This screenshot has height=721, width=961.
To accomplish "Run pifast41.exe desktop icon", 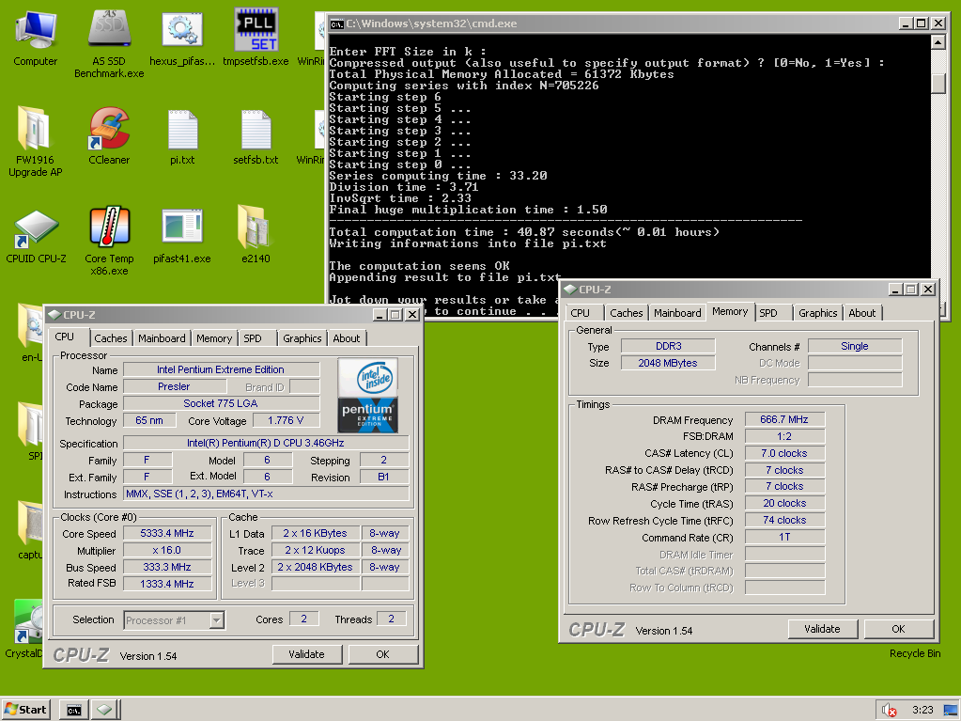I will [x=182, y=235].
